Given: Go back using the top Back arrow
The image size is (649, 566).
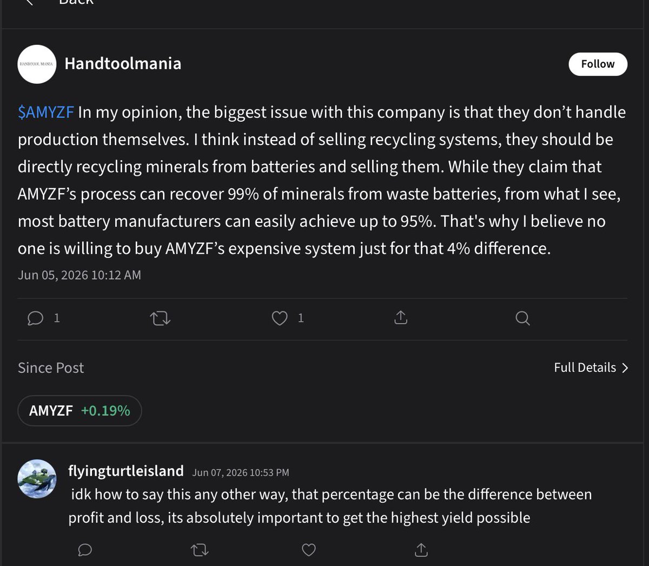Looking at the screenshot, I should 30,2.
